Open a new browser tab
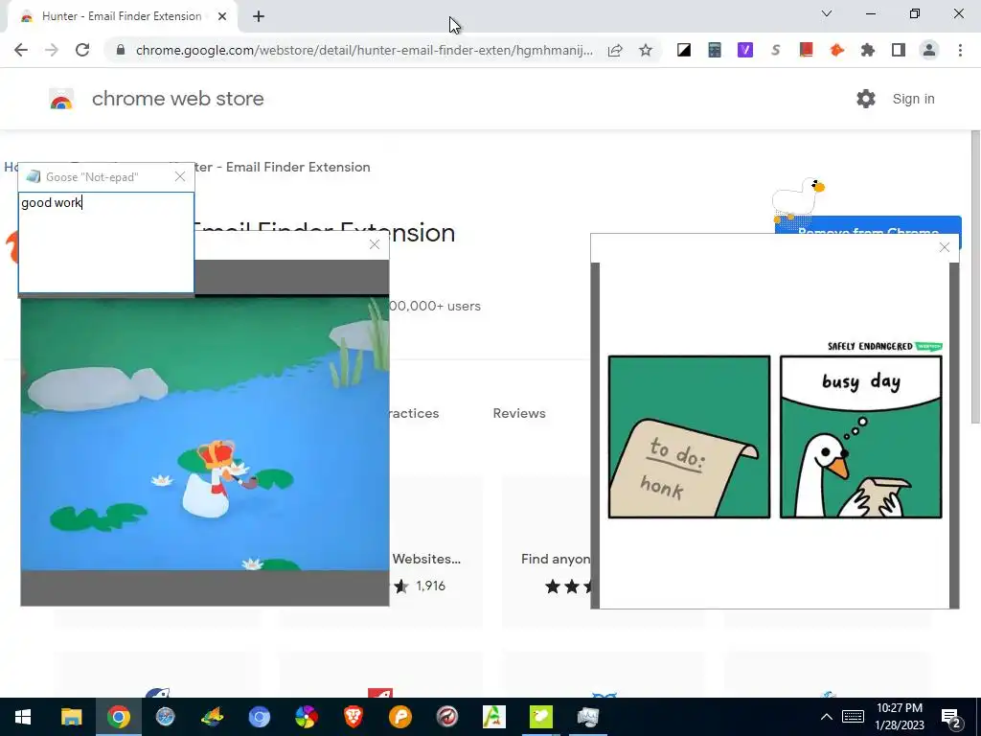Viewport: 981px width, 736px height. pyautogui.click(x=259, y=17)
